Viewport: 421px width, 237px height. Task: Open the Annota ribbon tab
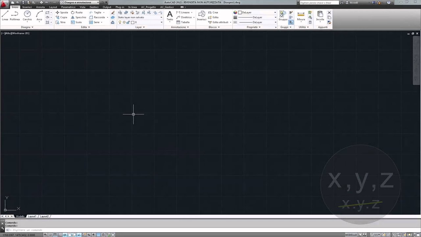[40, 7]
